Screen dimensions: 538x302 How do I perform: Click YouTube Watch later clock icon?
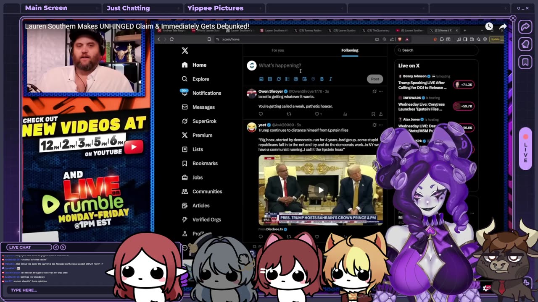pyautogui.click(x=489, y=27)
